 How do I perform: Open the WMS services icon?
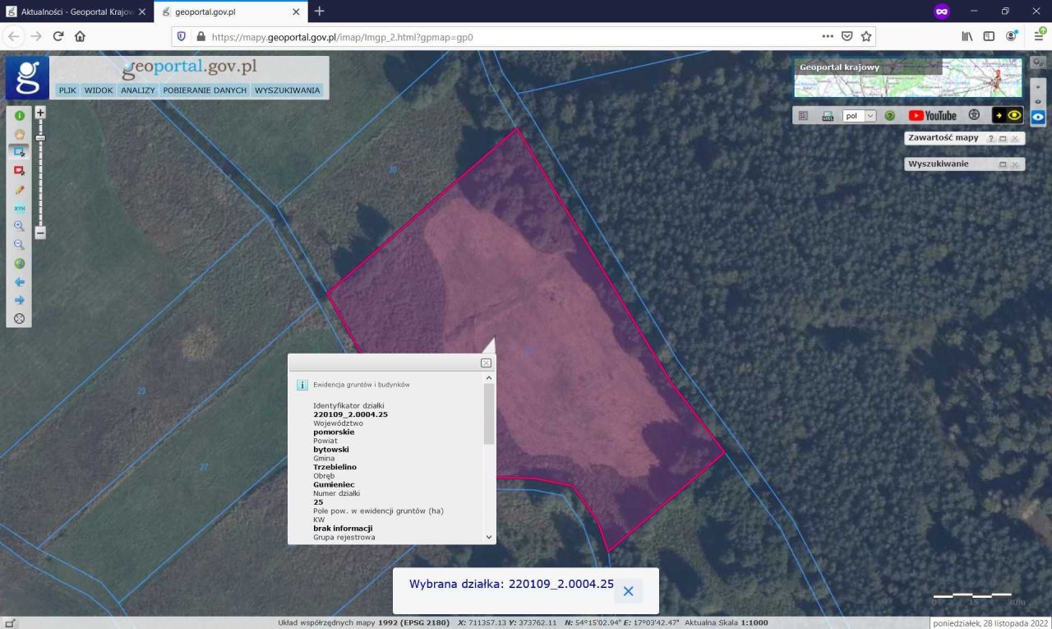828,116
